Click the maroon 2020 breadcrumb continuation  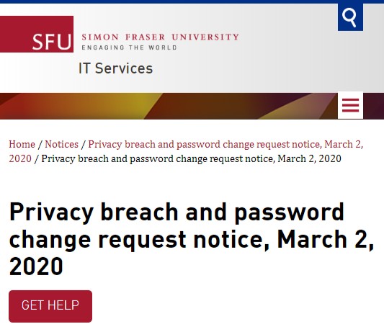tap(20, 158)
